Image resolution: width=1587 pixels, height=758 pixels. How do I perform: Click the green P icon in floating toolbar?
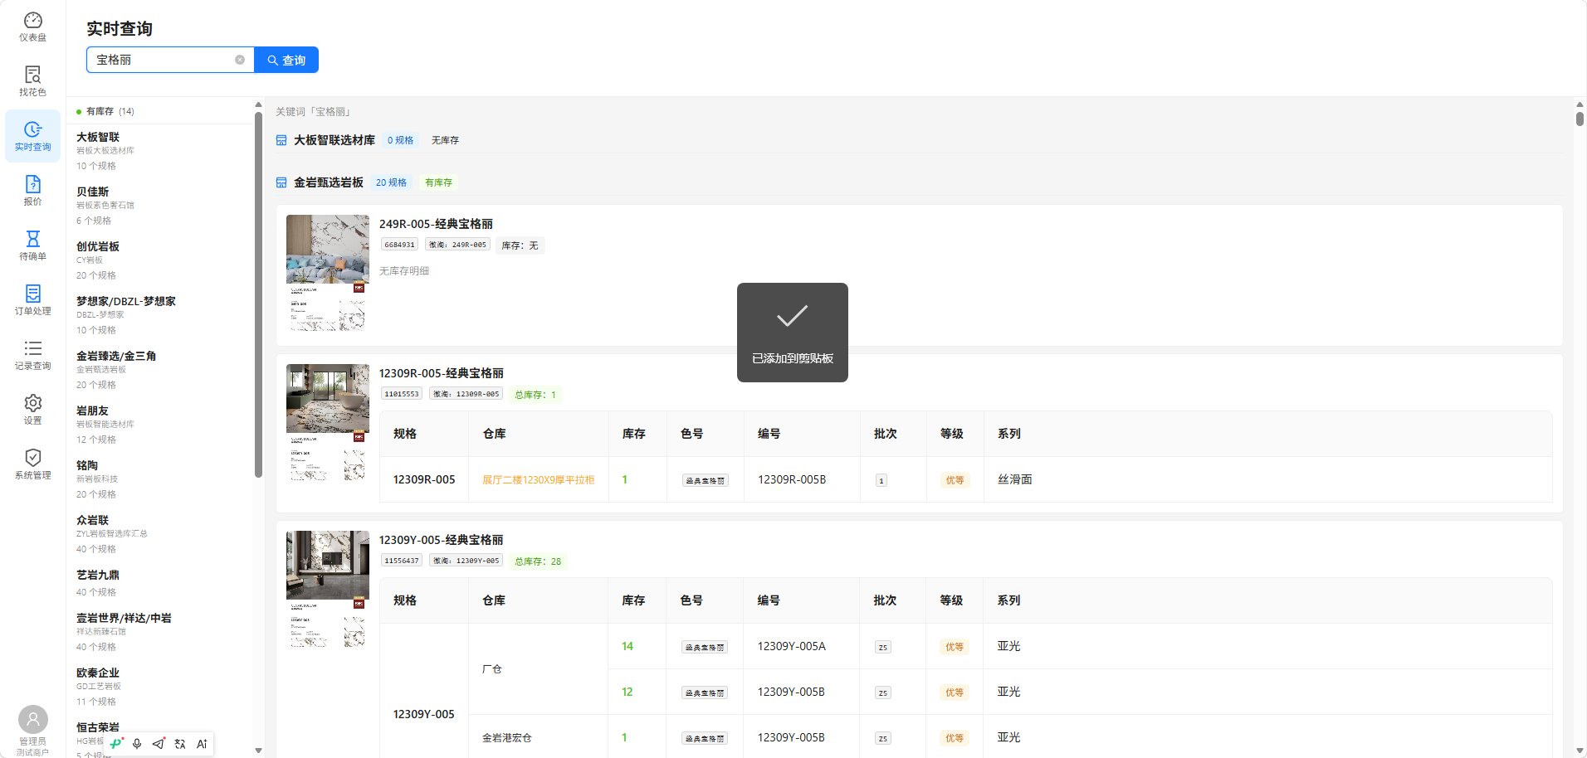[x=116, y=744]
